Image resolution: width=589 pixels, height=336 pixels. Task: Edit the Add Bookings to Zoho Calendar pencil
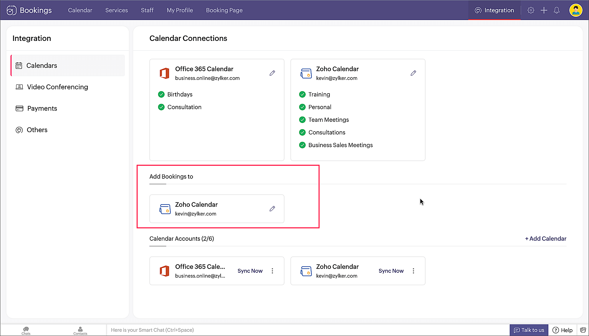(x=272, y=209)
